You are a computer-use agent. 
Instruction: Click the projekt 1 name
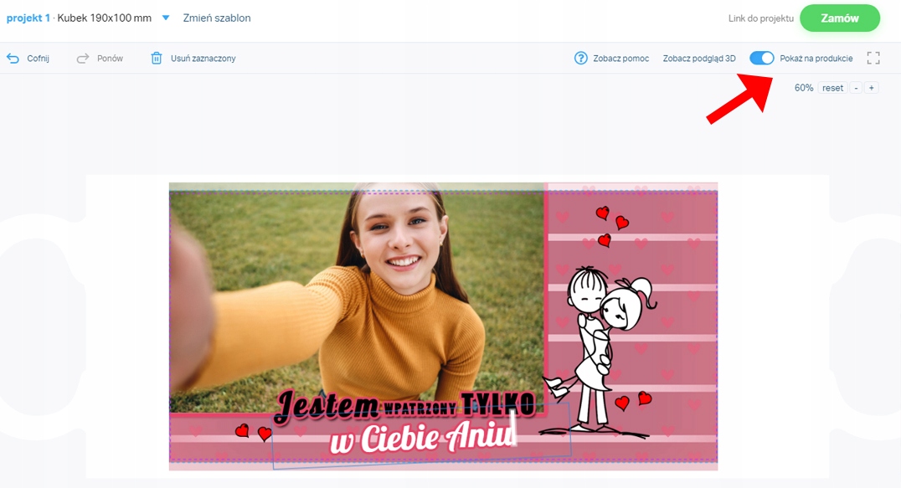[x=28, y=18]
